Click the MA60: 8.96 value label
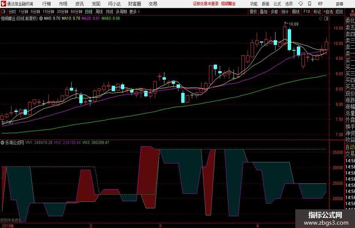355x228 pixels. [111, 18]
